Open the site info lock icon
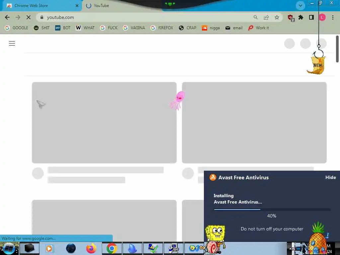The width and height of the screenshot is (340, 255). click(x=42, y=17)
